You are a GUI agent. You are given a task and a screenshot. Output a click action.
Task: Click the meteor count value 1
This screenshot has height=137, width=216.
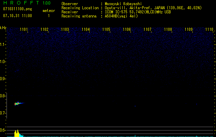pyautogui.click(x=49, y=16)
